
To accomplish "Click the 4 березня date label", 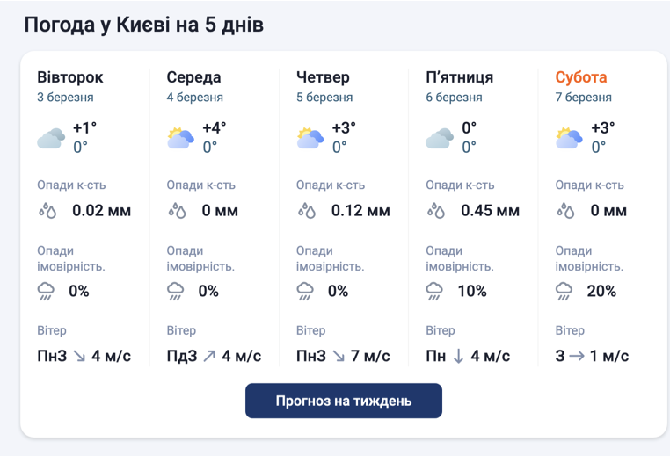I will pyautogui.click(x=194, y=98).
